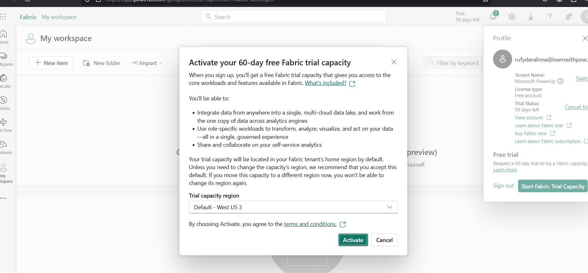The image size is (588, 273).
Task: Click the Sign out link
Action: pyautogui.click(x=503, y=186)
